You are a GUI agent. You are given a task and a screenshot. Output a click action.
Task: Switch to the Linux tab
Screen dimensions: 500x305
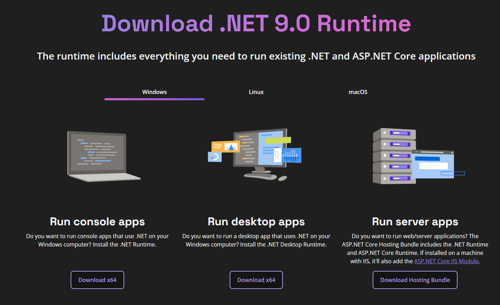tap(256, 92)
